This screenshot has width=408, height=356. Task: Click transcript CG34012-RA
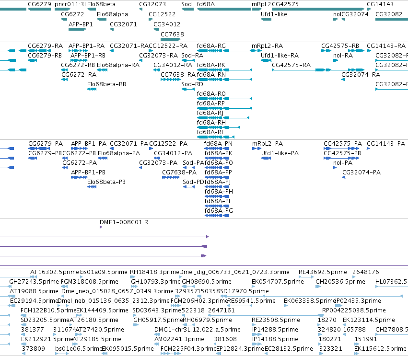[173, 65]
